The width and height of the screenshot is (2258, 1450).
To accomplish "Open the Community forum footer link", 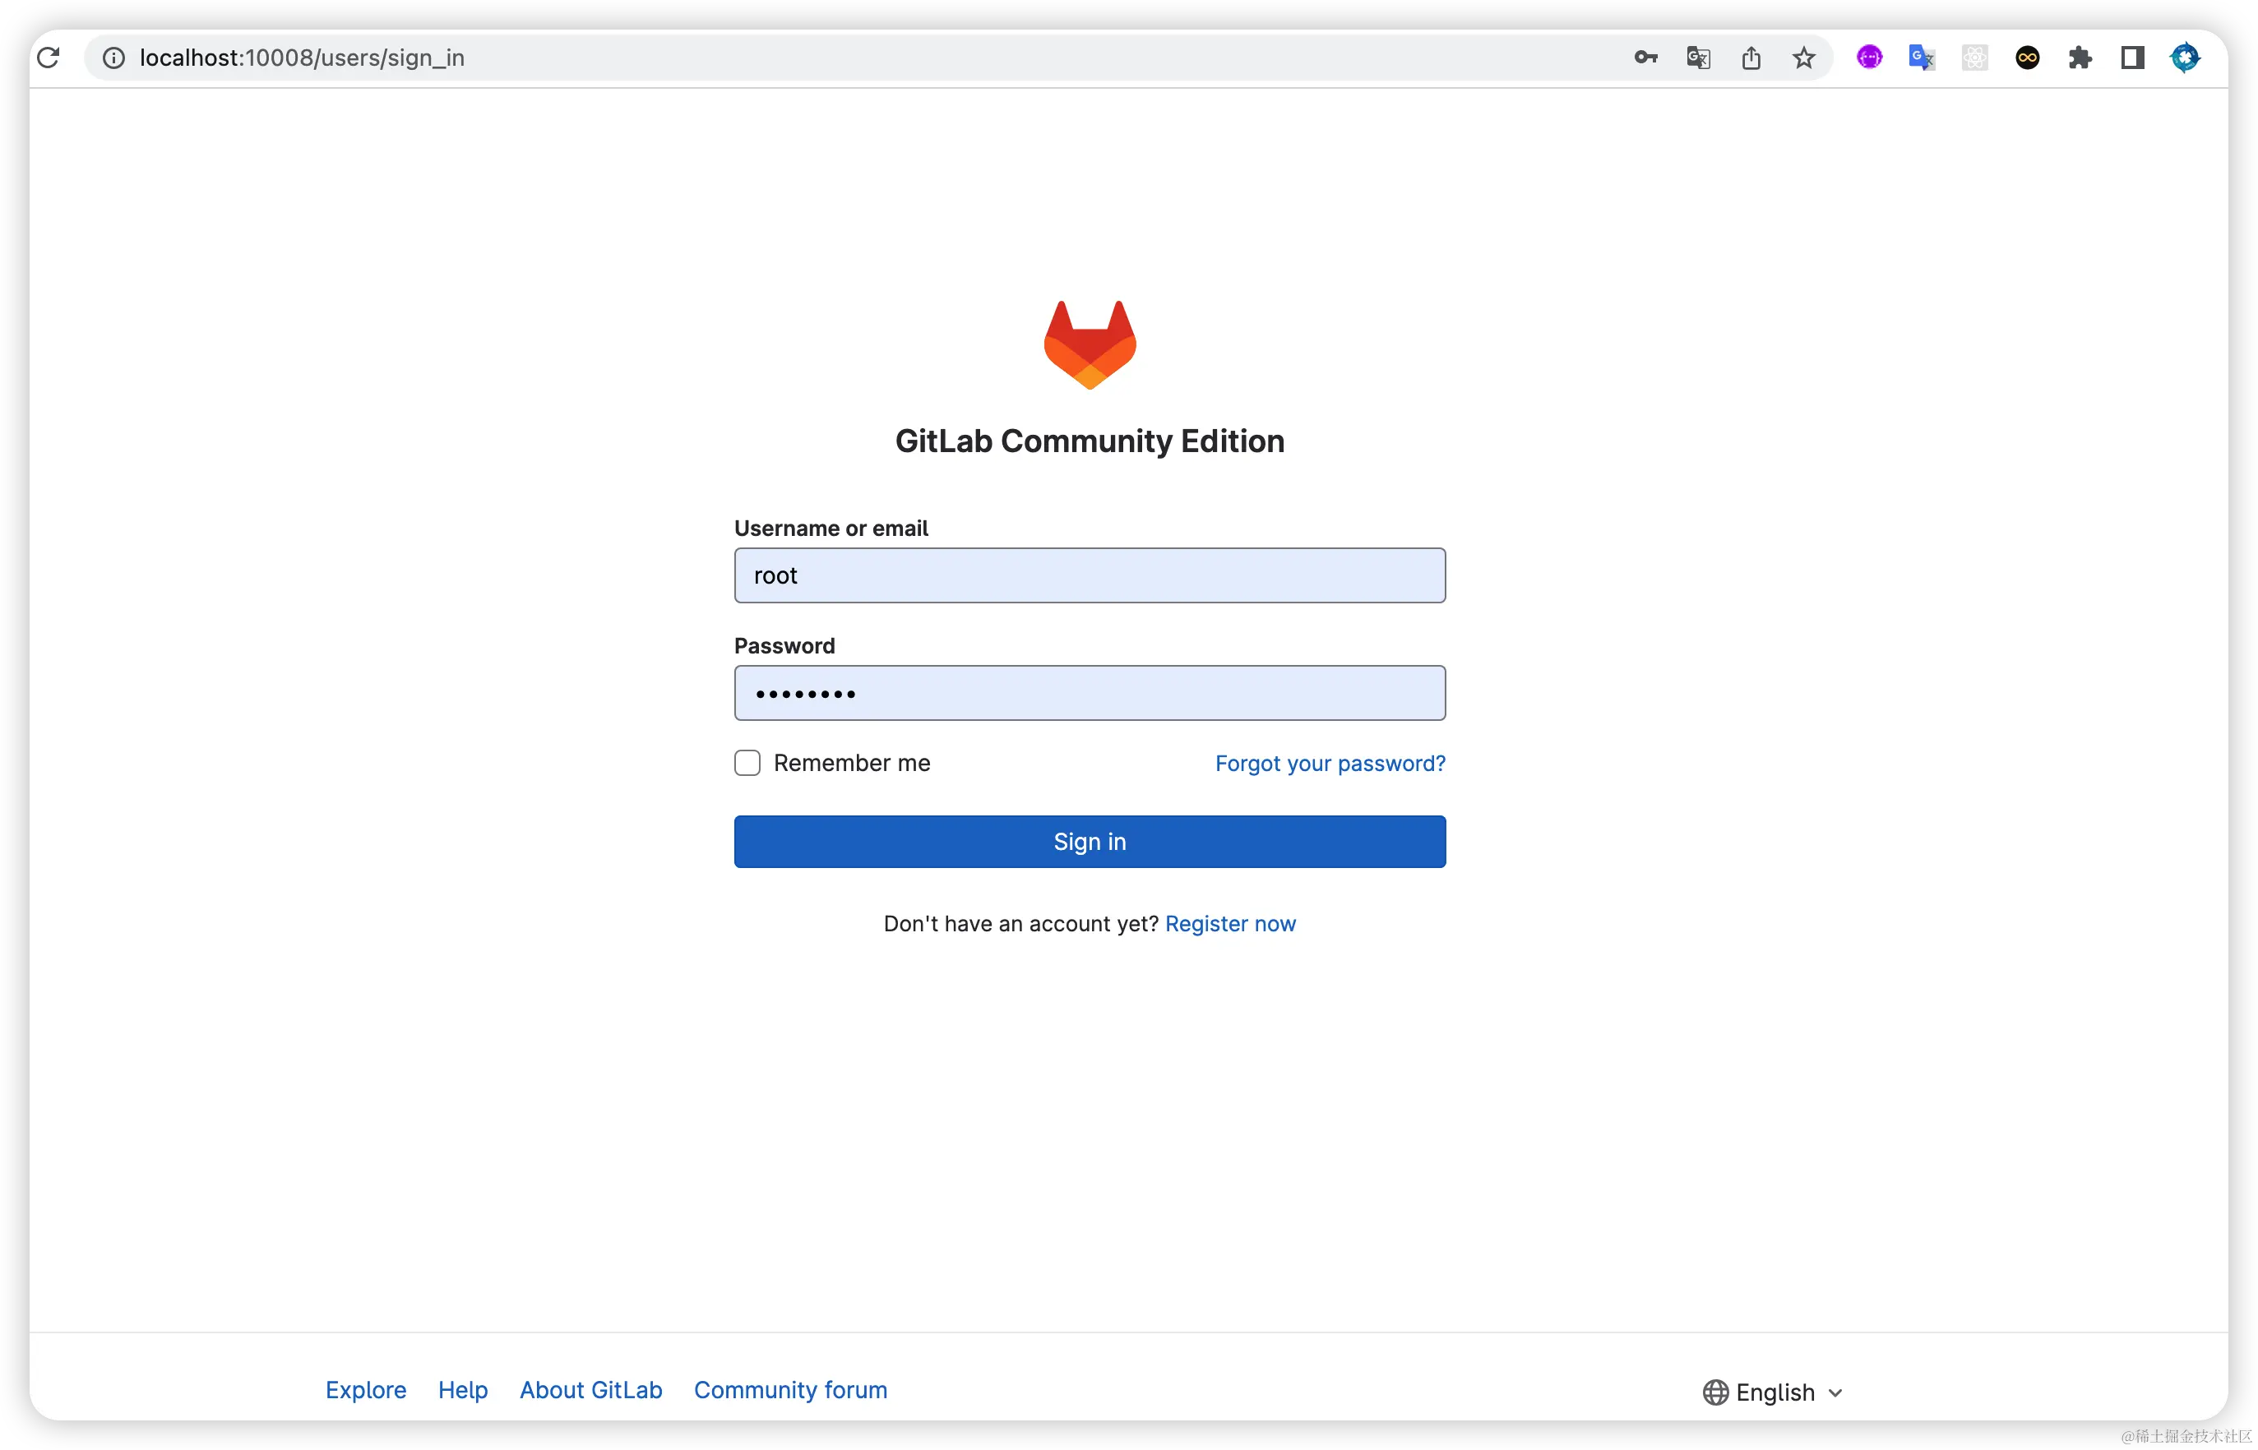I will [790, 1390].
